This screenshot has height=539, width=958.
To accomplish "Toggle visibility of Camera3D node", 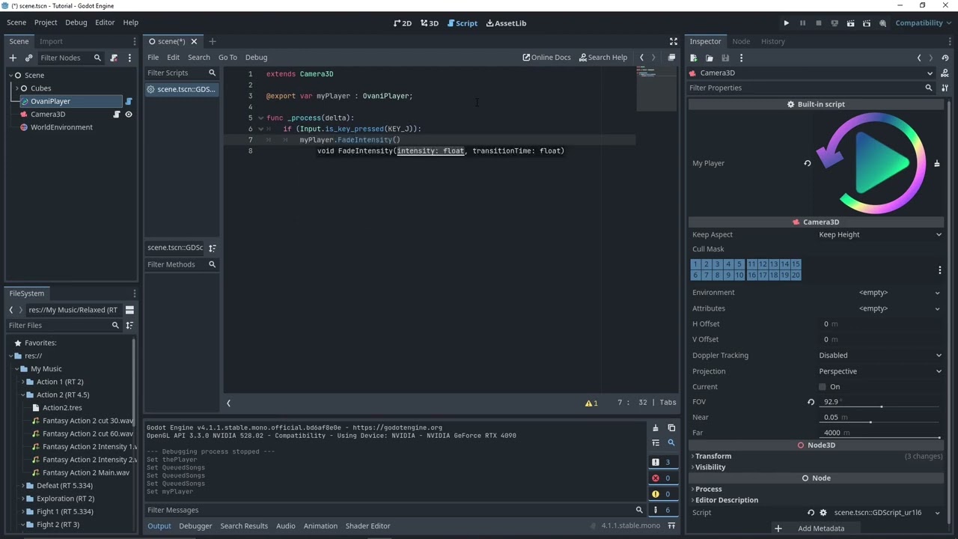I will click(x=129, y=115).
